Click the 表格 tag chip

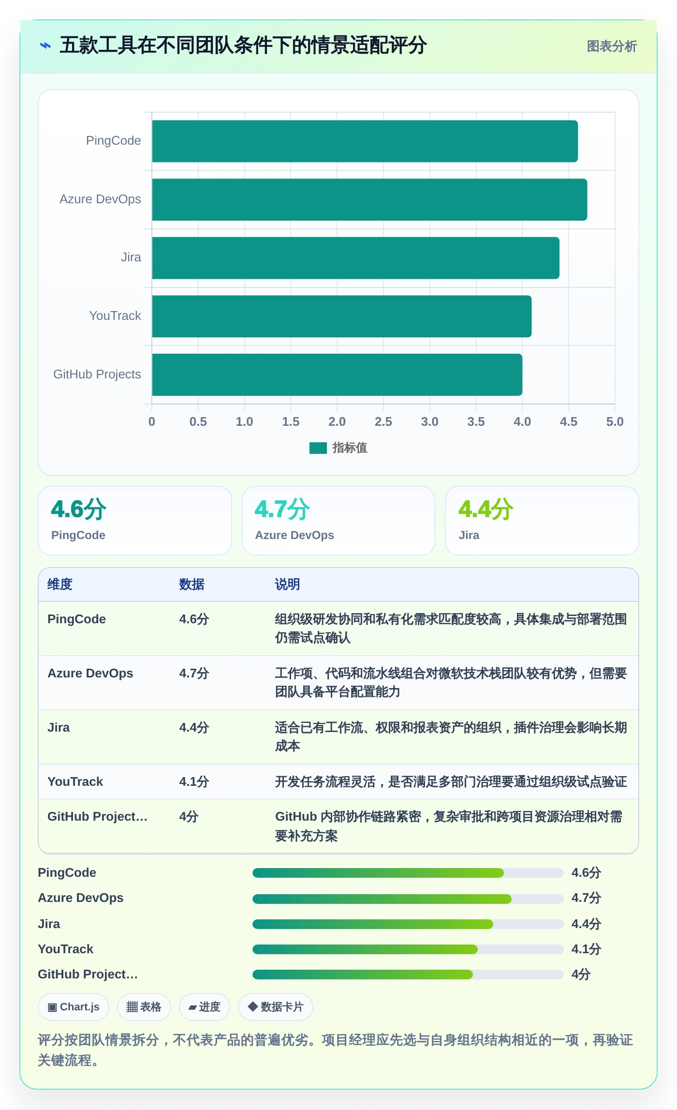click(x=144, y=1007)
